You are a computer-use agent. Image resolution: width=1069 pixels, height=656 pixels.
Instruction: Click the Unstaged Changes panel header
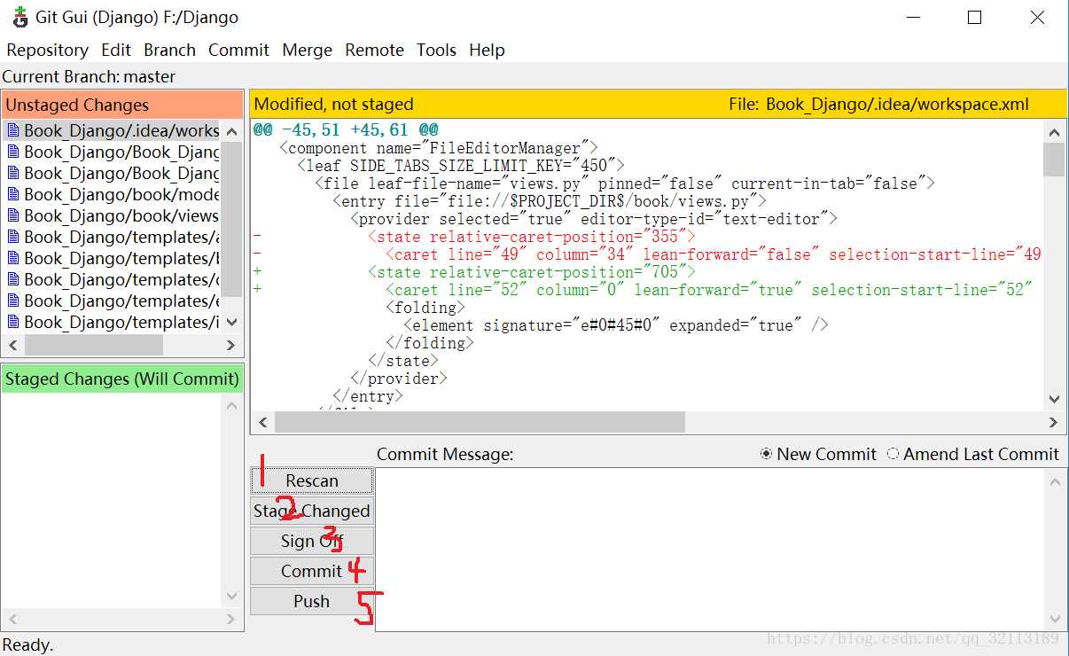tap(122, 105)
